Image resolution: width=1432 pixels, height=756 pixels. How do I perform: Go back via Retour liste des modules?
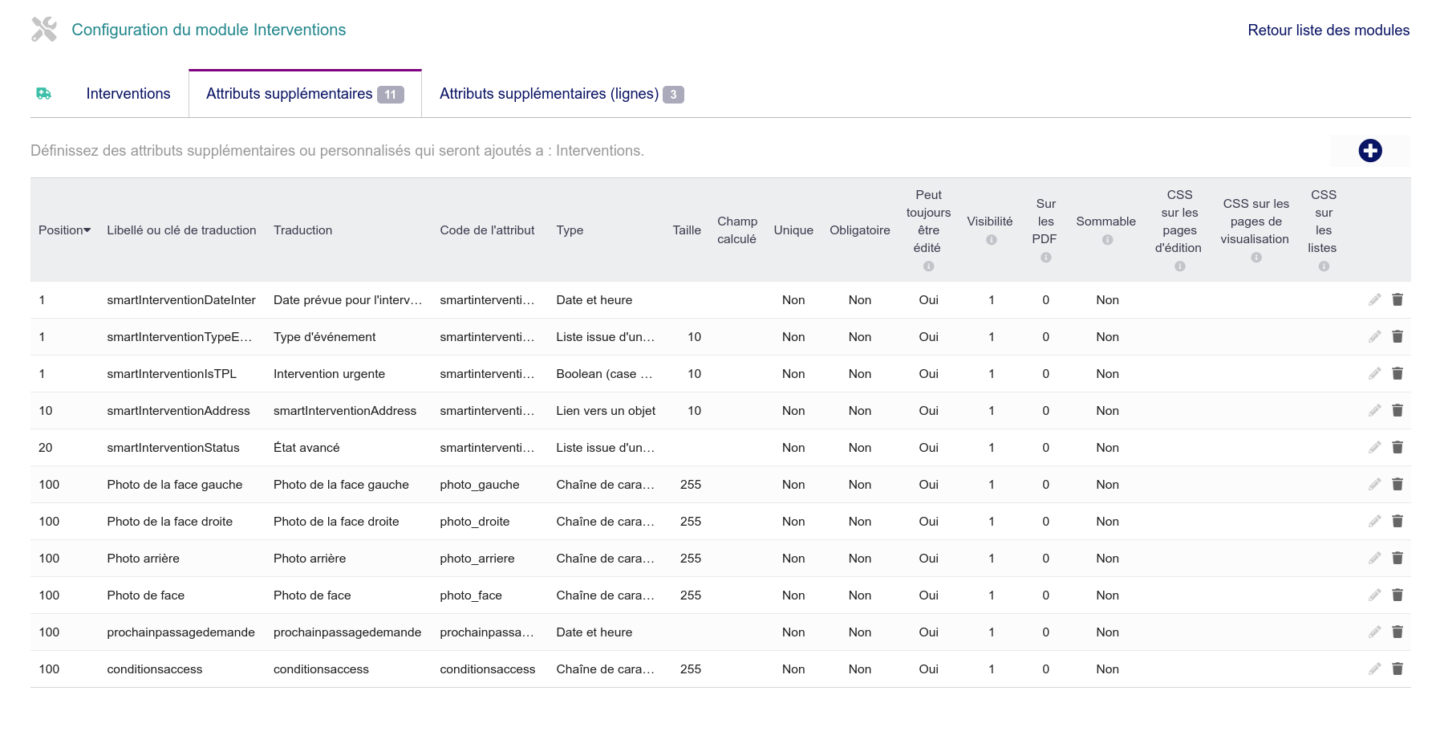1329,30
